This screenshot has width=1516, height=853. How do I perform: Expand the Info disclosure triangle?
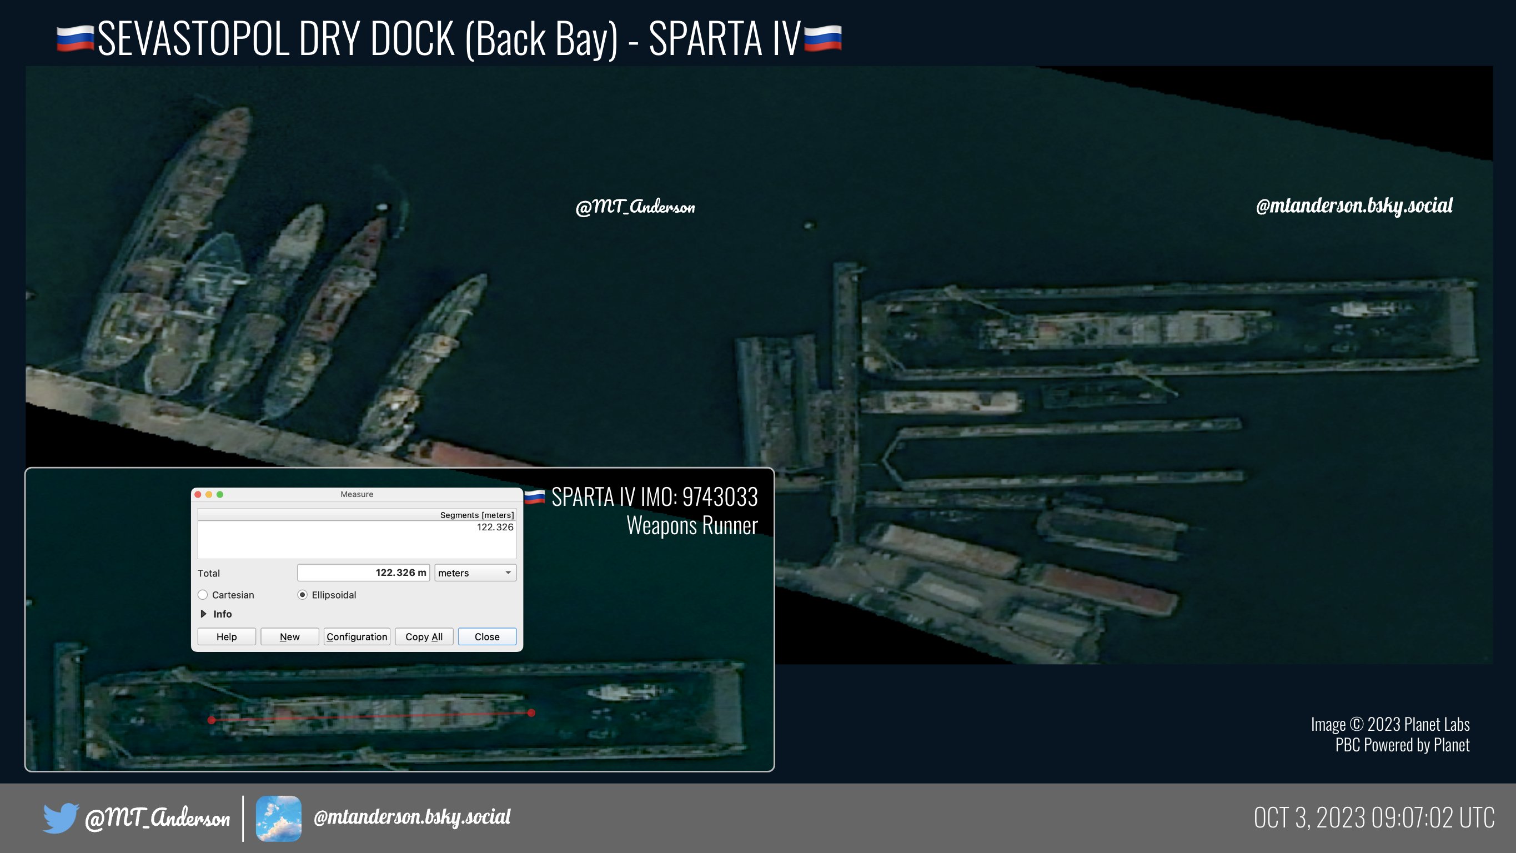(x=204, y=614)
